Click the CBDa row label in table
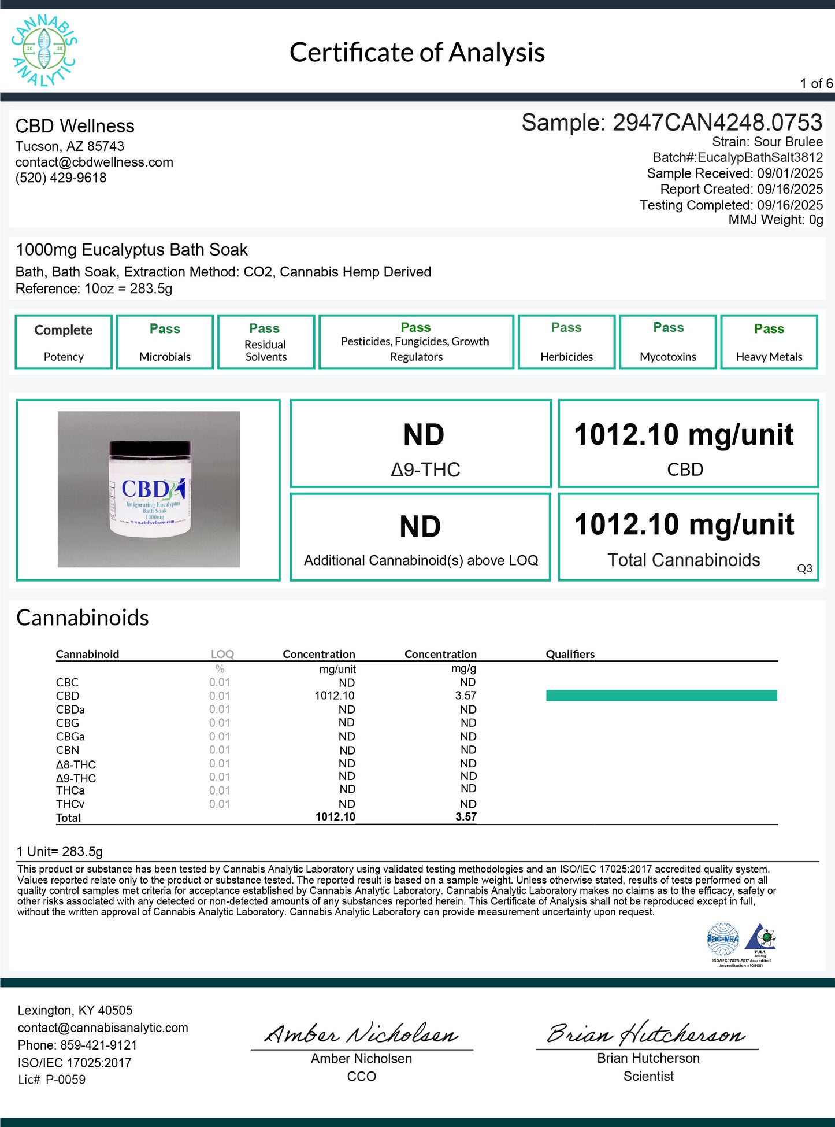This screenshot has width=835, height=1127. [x=70, y=710]
